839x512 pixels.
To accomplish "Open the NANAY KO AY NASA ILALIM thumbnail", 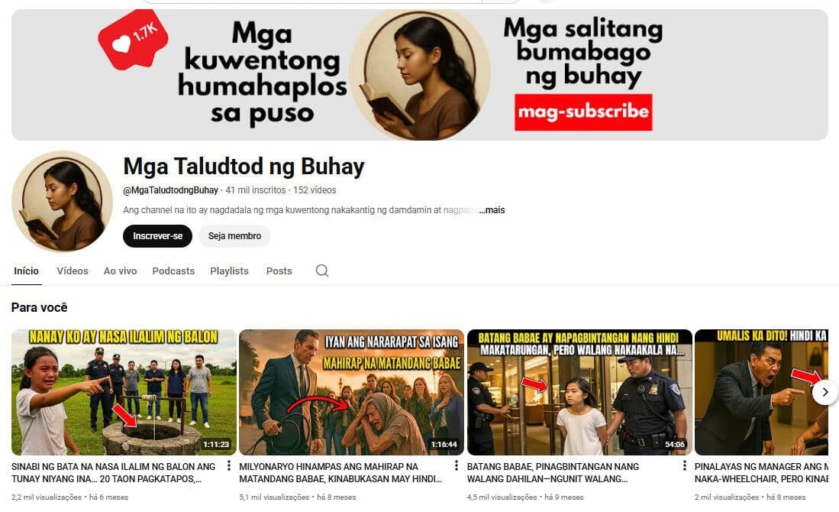I will click(124, 392).
